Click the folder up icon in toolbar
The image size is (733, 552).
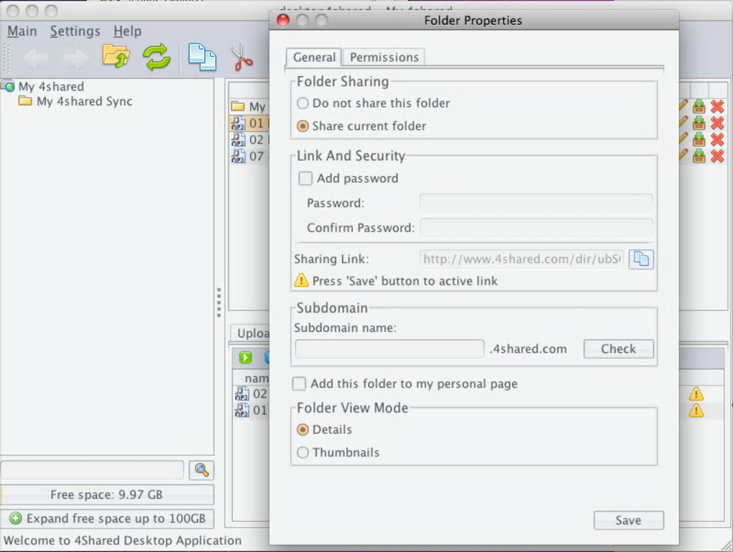click(x=116, y=57)
